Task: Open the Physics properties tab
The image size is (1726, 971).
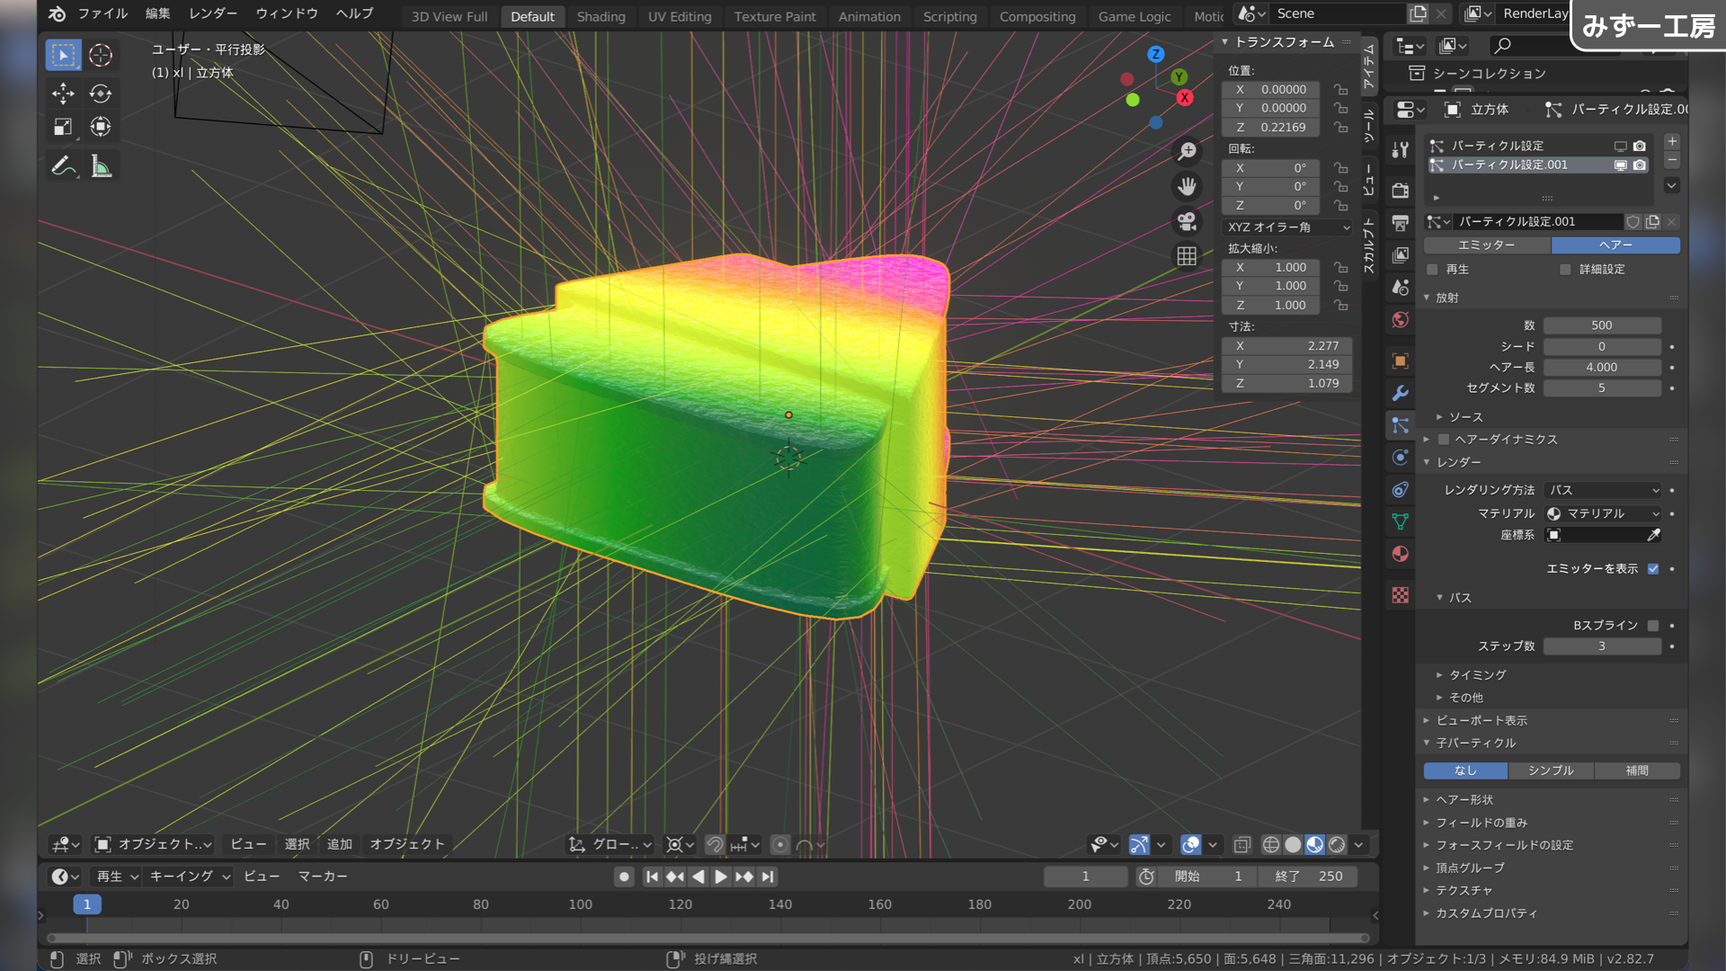Action: point(1401,457)
